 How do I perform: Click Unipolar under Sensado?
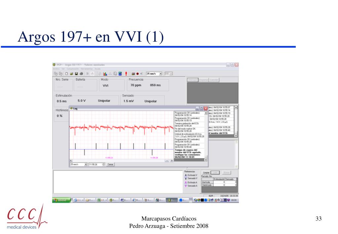pos(150,101)
